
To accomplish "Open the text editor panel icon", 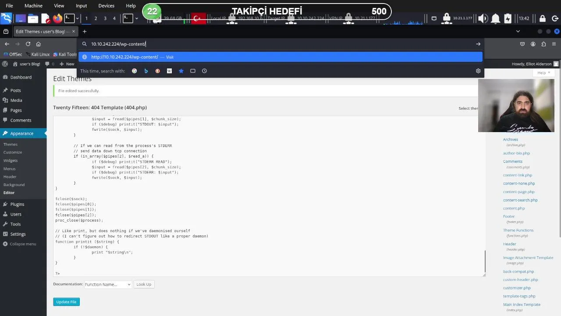I will point(46,18).
